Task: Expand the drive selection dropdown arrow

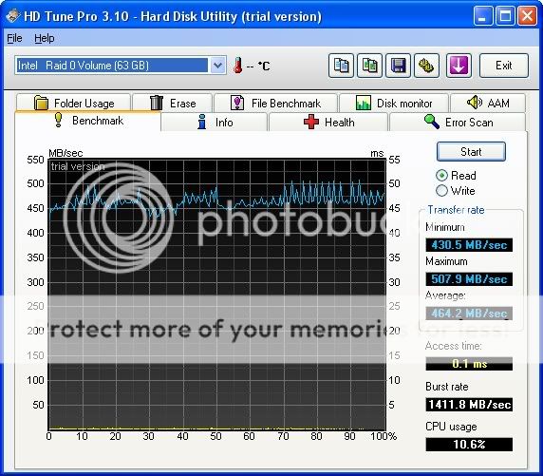Action: (217, 66)
